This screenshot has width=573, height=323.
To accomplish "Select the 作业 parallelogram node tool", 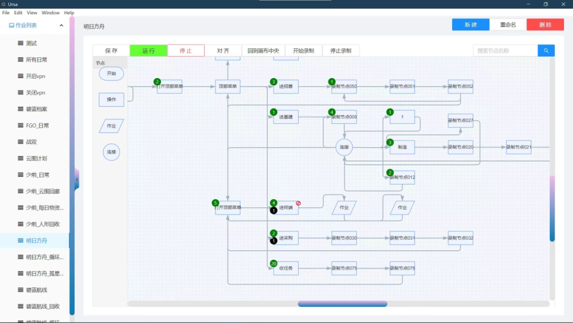I will pos(111,125).
